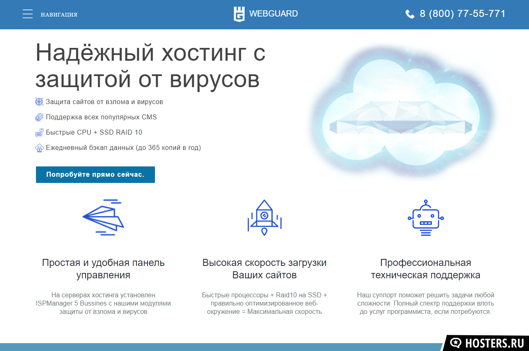Click text 'Ежедневный бэкап данных (до 365 копий в год)'
529x351 pixels.
123,147
